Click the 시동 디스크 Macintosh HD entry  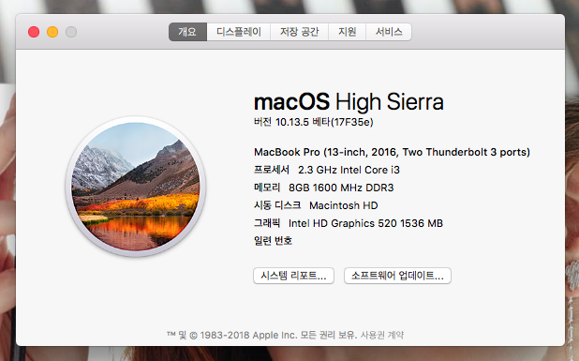(x=316, y=205)
